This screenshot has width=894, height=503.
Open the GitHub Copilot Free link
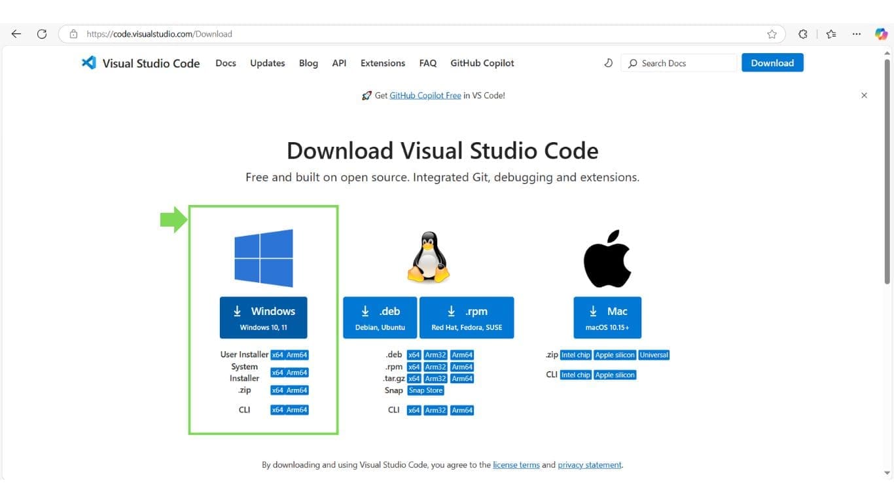(425, 96)
